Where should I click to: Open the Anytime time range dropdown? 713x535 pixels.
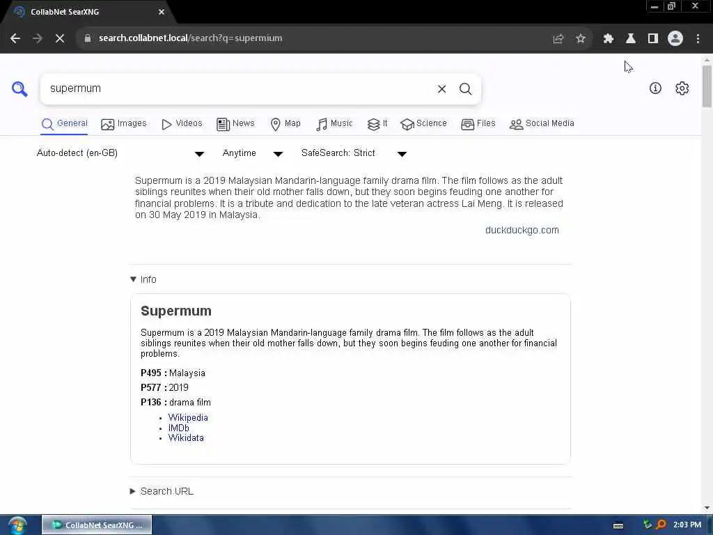pos(253,153)
